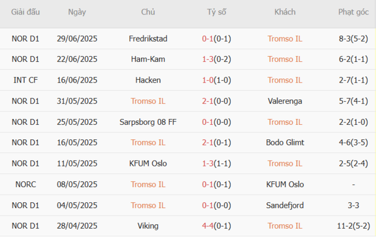Select the Sandefjord away team
The width and height of the screenshot is (376, 238).
[x=285, y=205]
